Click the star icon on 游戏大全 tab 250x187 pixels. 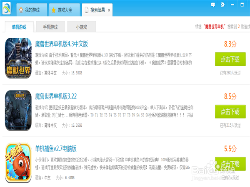pos(54,10)
